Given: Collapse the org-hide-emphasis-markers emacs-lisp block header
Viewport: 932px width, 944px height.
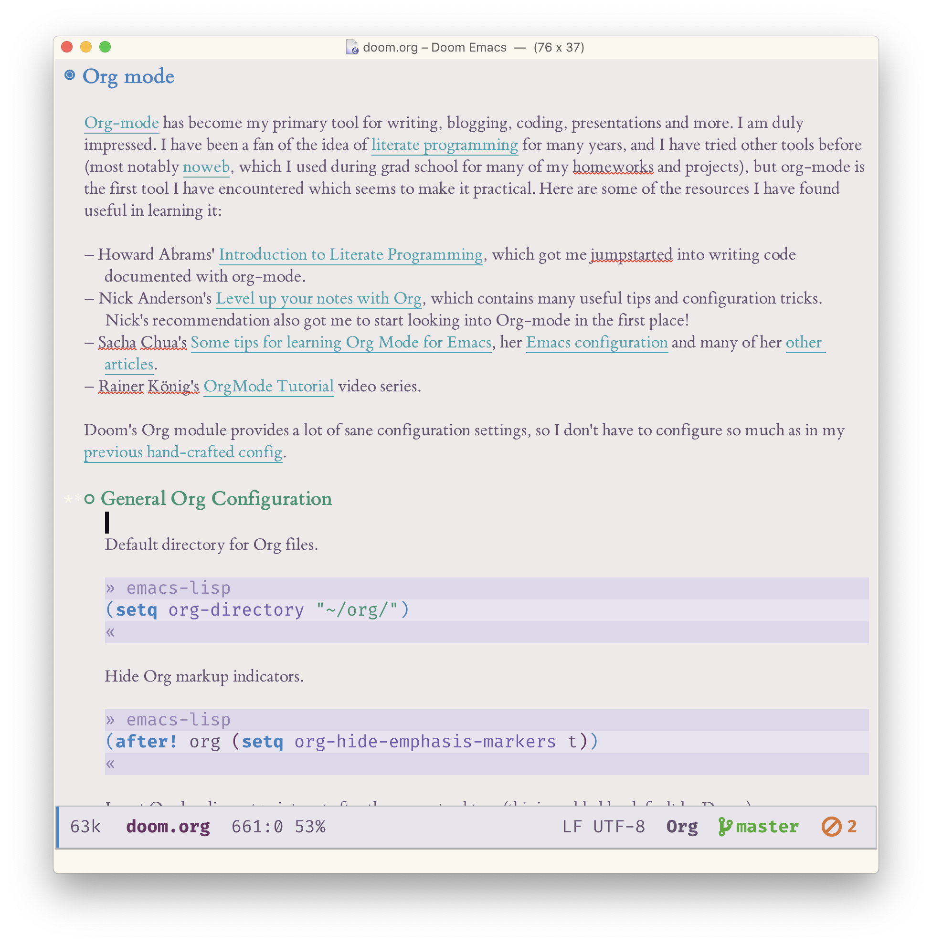Looking at the screenshot, I should click(x=179, y=720).
